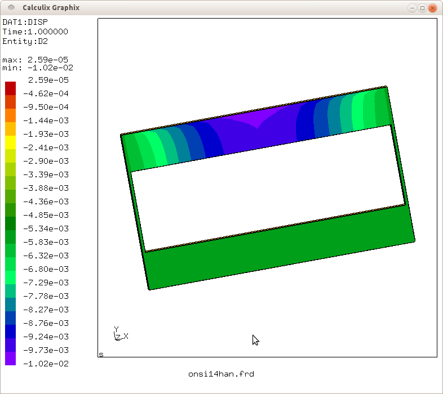Viewport: 443px width, 394px height.
Task: Click legend value -4.36e-03
Action: [x=46, y=202]
